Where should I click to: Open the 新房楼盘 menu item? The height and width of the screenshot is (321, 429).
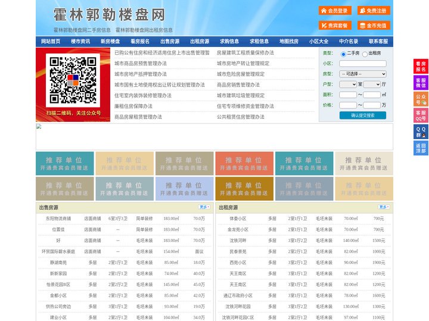[110, 42]
